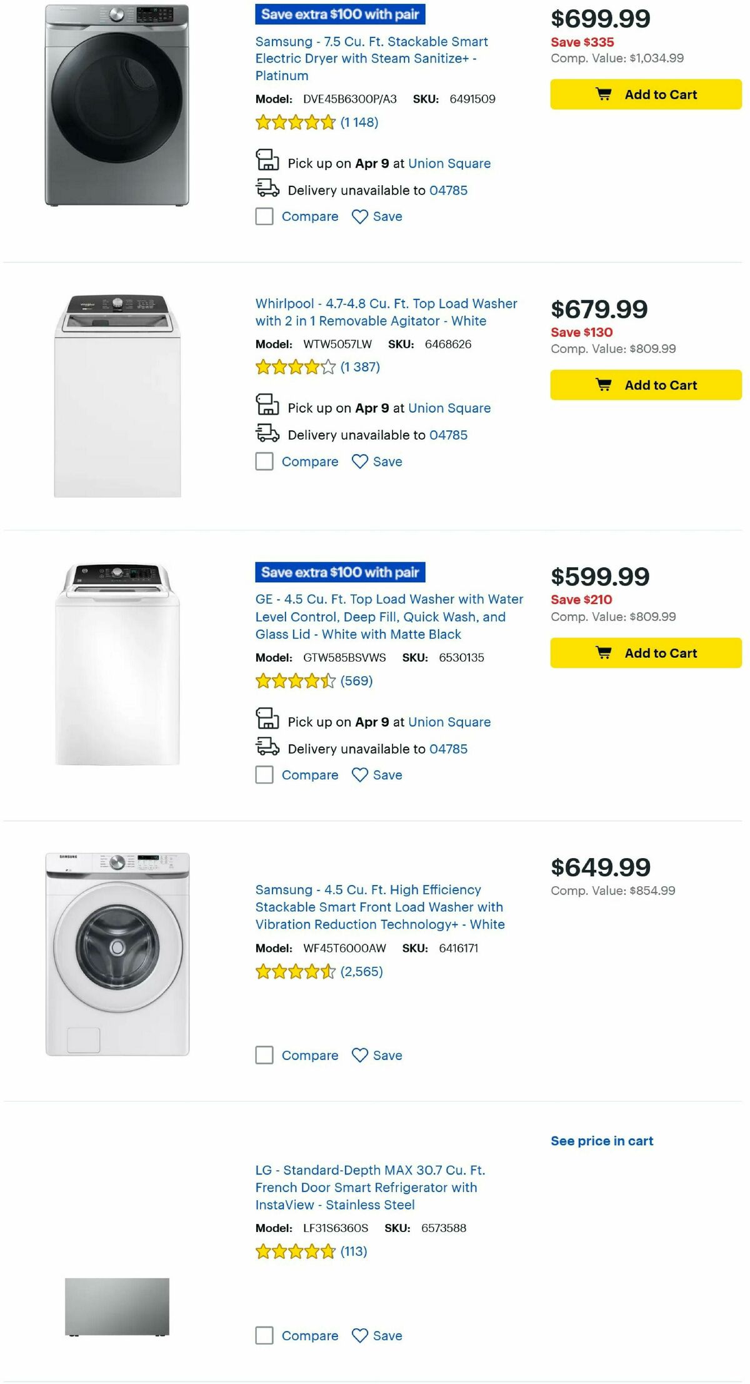The height and width of the screenshot is (1384, 750).
Task: Add the GE washer to cart
Action: click(x=646, y=653)
